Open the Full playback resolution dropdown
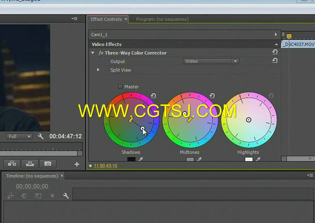This screenshot has width=315, height=223. (19, 136)
